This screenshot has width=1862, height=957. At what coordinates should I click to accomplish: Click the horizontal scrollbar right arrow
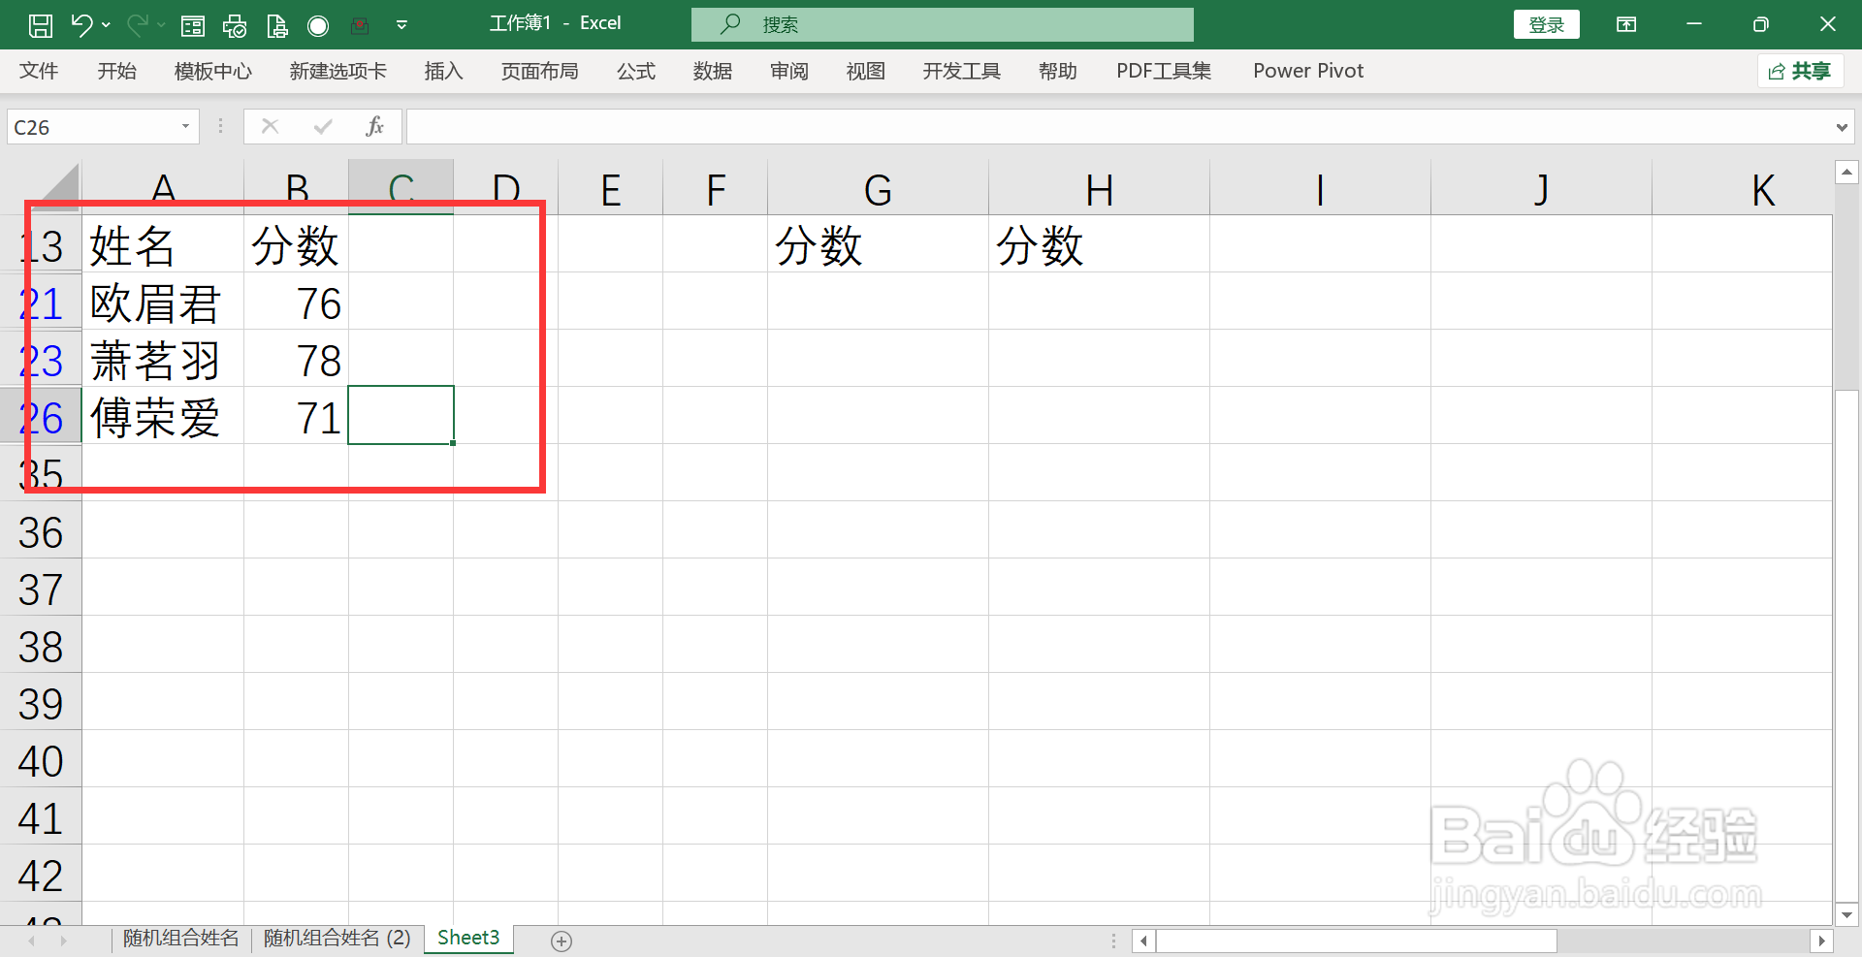[x=1821, y=941]
